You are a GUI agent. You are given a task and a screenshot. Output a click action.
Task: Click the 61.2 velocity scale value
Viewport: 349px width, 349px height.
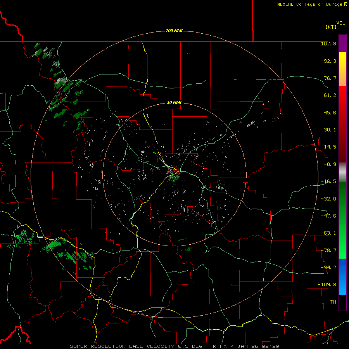click(x=330, y=95)
